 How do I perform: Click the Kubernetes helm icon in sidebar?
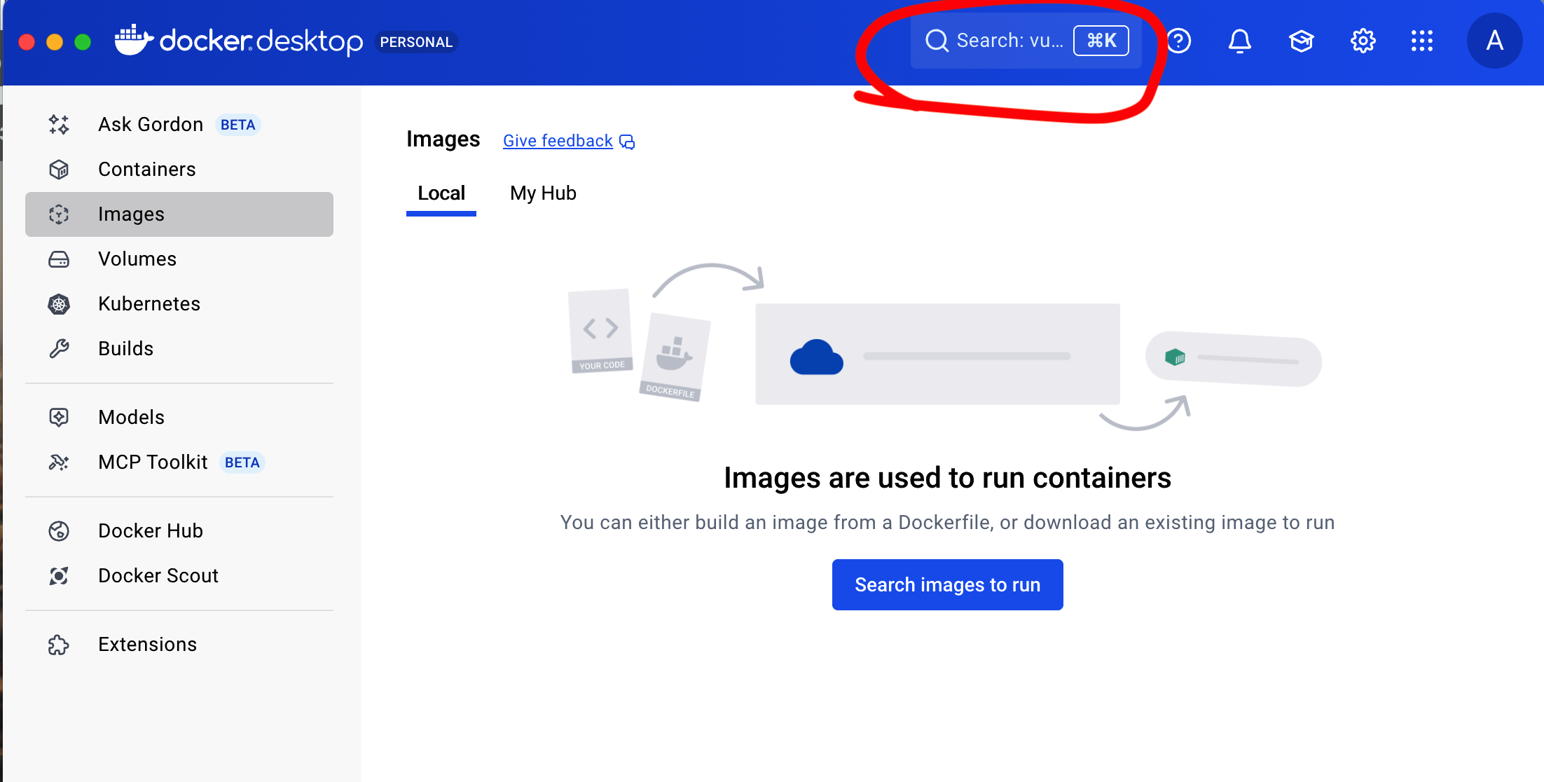[59, 304]
